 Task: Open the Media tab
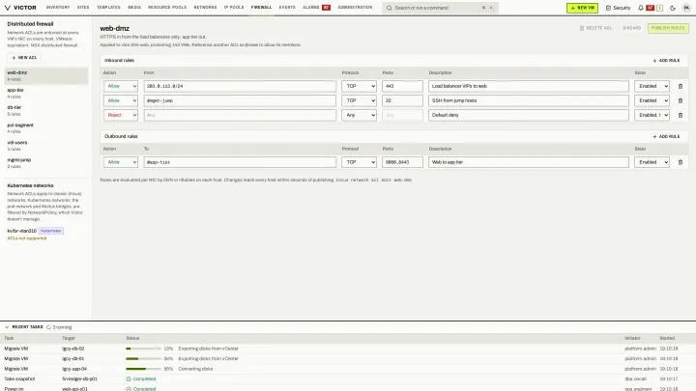click(x=134, y=8)
